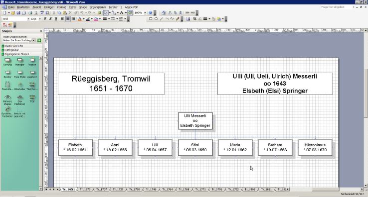Select the Hieronimus shape on the page
The height and width of the screenshot is (197, 368).
(x=315, y=147)
